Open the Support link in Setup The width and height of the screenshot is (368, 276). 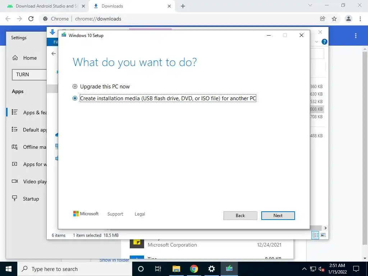[x=115, y=214]
